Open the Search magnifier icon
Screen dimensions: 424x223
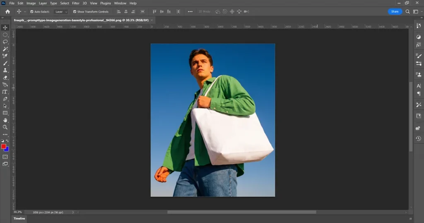pos(407,12)
